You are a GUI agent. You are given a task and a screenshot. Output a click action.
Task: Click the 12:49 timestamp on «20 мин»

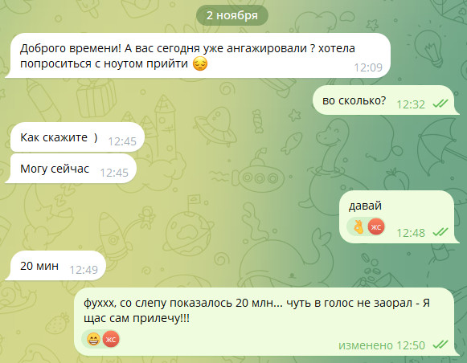84,270
